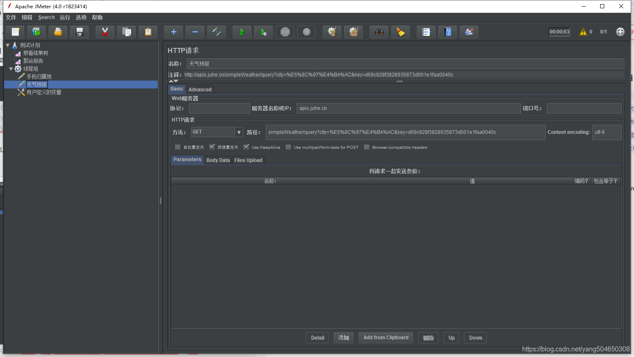Click the Open file folder icon
The image size is (634, 357).
58,32
